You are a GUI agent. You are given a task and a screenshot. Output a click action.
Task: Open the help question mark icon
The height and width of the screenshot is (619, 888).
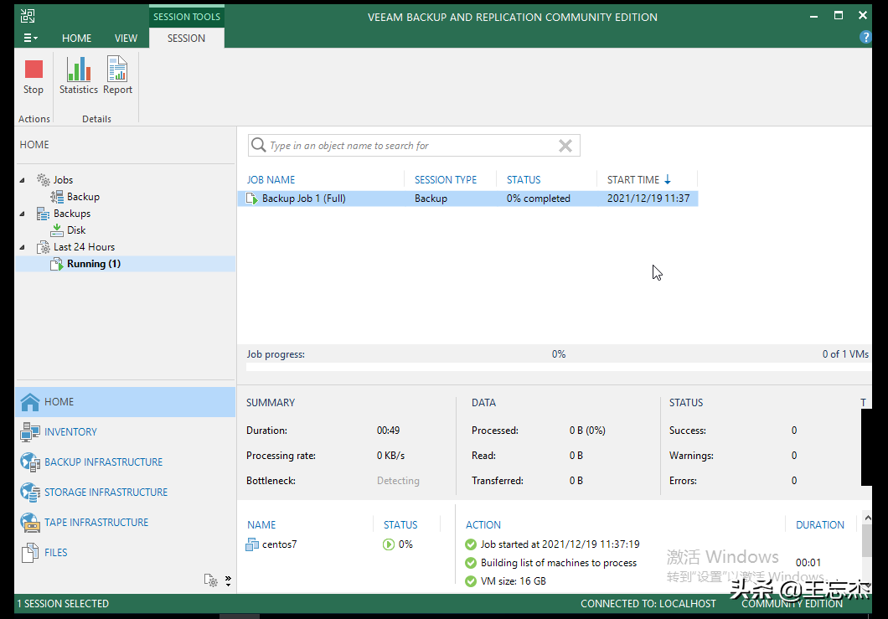coord(865,37)
